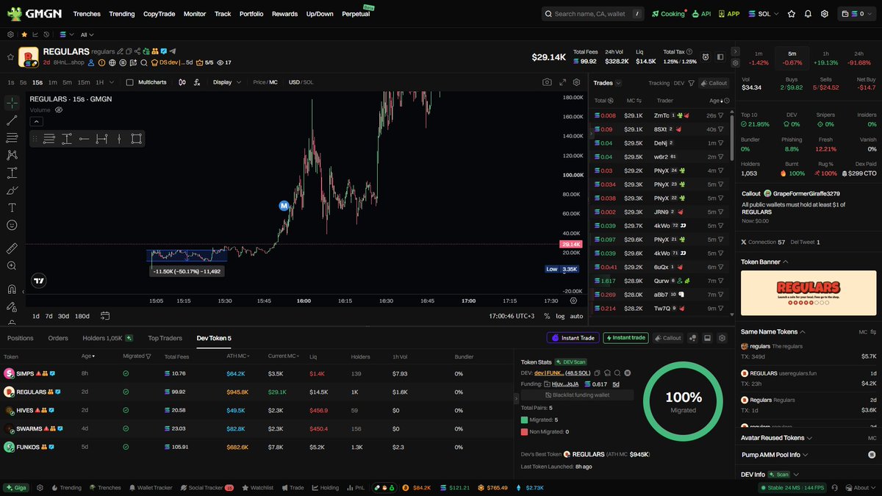Open more time intervals dropdown after 1H
882x496 pixels.
112,82
